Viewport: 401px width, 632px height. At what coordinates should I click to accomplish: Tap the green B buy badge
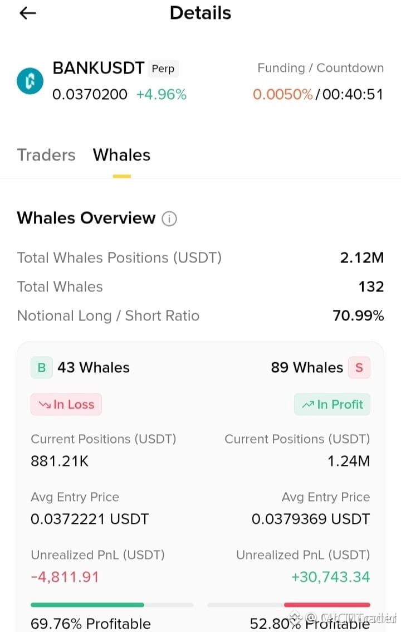(x=41, y=368)
